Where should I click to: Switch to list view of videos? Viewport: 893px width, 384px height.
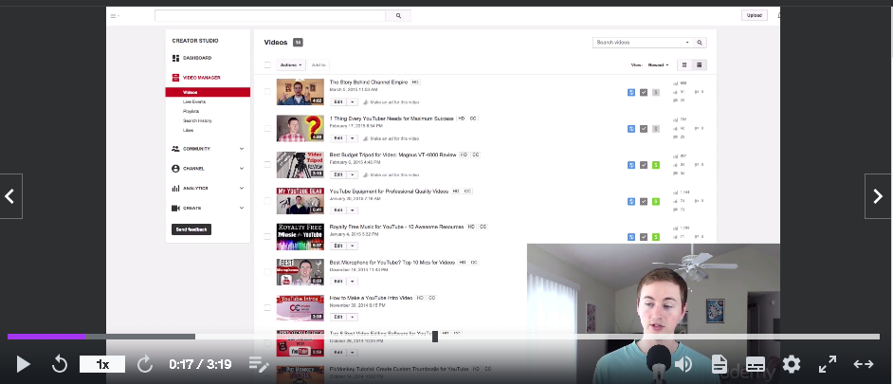[x=700, y=65]
